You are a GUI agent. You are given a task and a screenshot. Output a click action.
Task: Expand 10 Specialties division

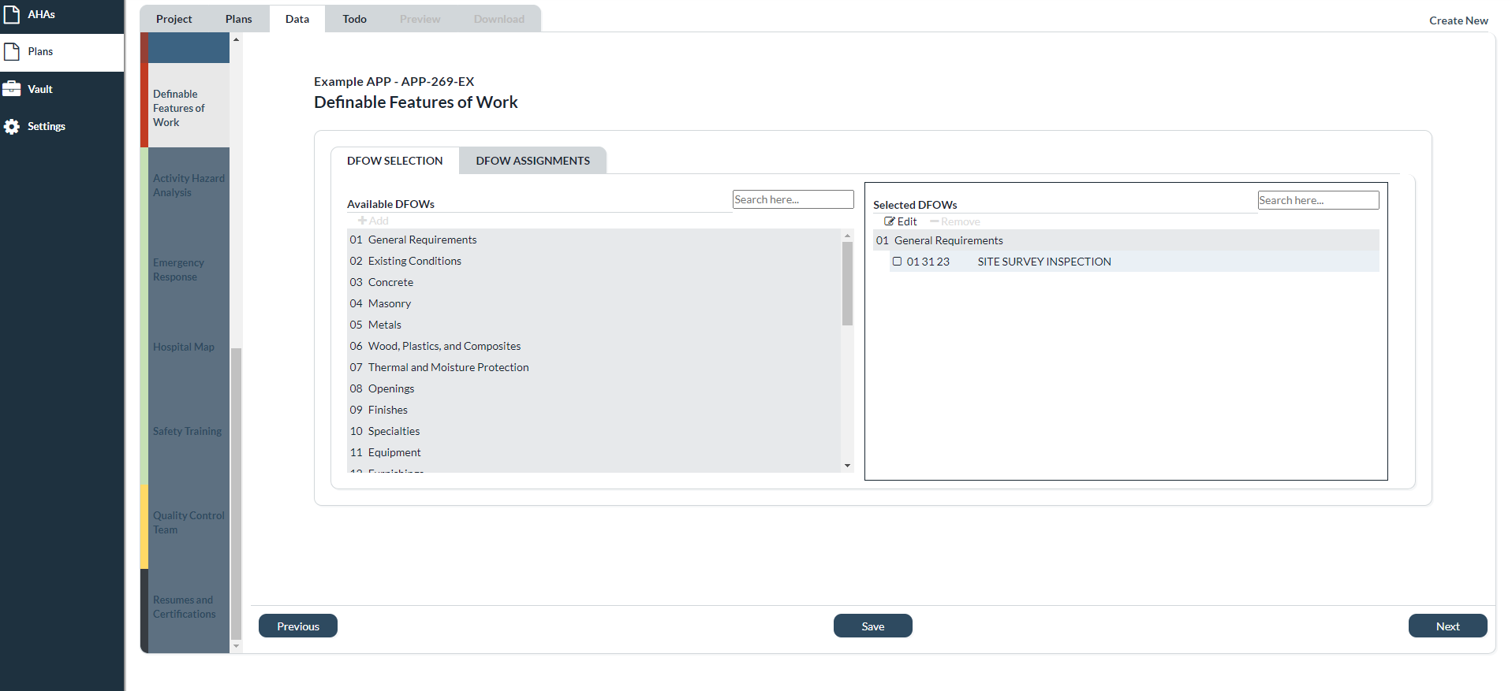[x=594, y=431]
